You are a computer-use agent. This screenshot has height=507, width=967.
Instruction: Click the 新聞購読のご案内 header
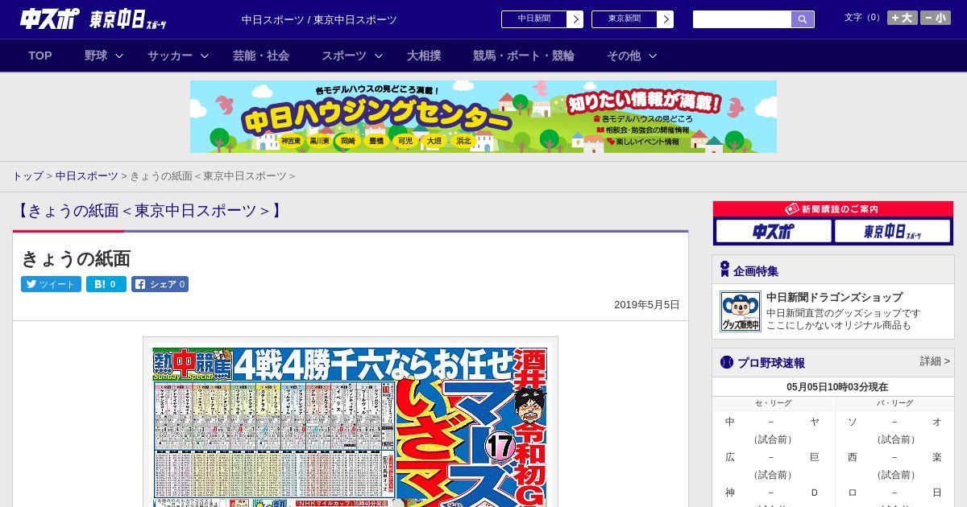point(833,208)
